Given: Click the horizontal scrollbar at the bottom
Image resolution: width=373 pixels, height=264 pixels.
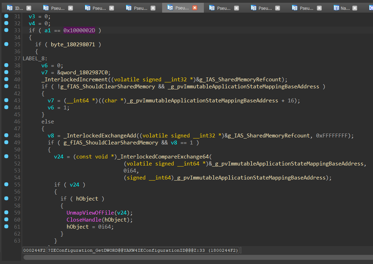Looking at the screenshot, I should [197, 257].
